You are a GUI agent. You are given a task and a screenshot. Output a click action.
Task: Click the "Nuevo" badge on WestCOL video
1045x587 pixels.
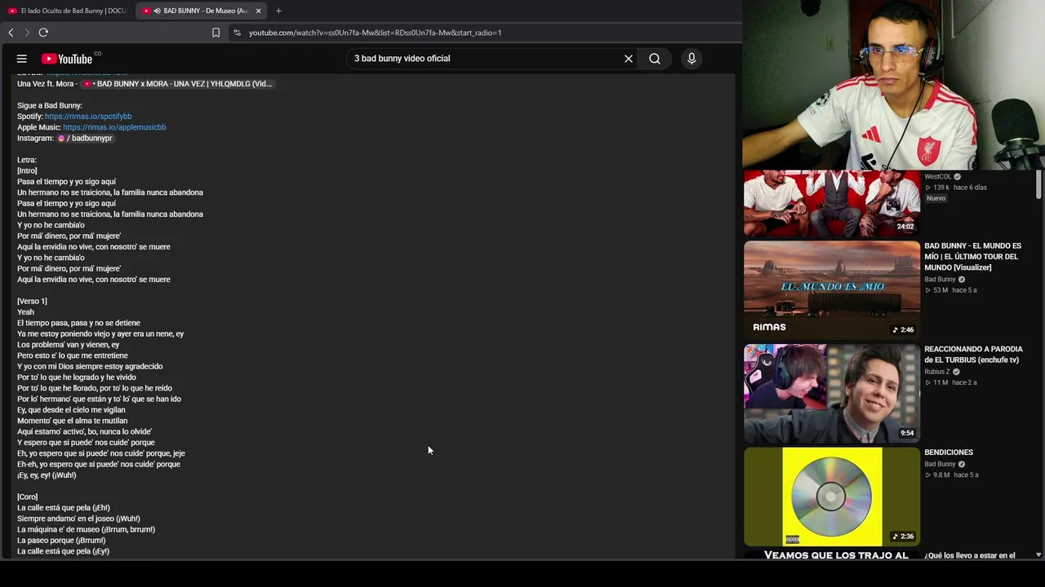[x=936, y=198]
